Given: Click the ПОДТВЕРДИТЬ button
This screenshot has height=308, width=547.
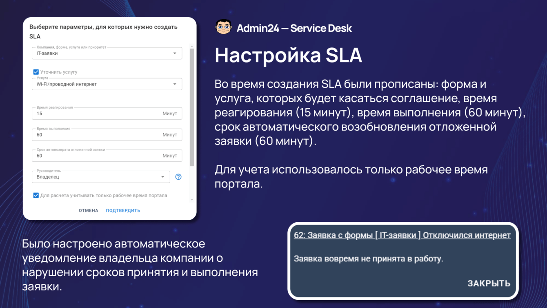Looking at the screenshot, I should pyautogui.click(x=123, y=210).
